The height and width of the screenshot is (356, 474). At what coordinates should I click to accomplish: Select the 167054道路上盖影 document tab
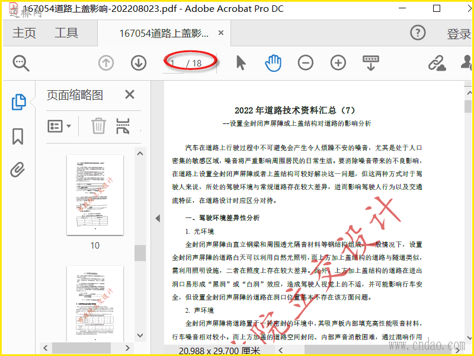coord(164,33)
